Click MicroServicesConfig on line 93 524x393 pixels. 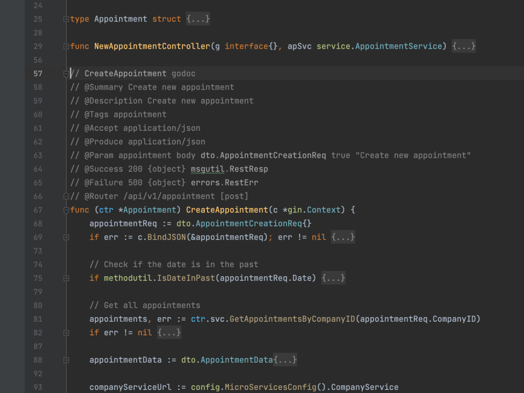(x=270, y=387)
